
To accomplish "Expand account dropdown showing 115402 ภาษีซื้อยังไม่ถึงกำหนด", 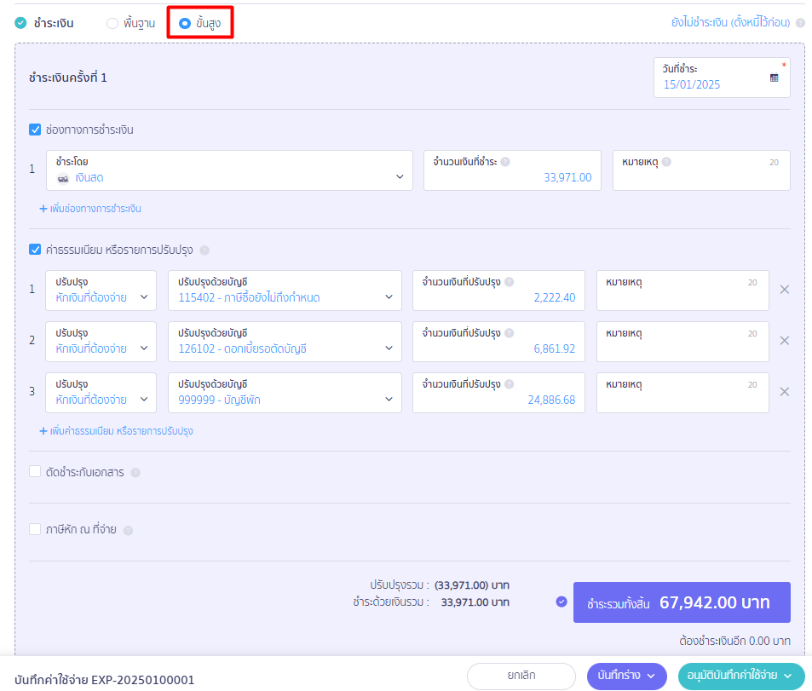I will 285,291.
